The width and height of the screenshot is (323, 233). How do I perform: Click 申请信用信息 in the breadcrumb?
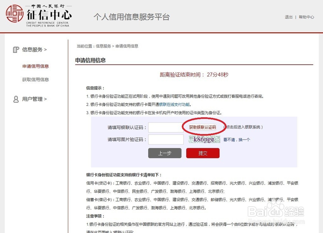click(127, 46)
